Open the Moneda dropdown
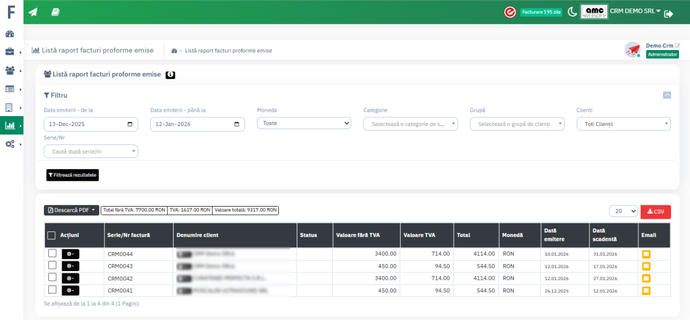The image size is (690, 320). coord(304,123)
